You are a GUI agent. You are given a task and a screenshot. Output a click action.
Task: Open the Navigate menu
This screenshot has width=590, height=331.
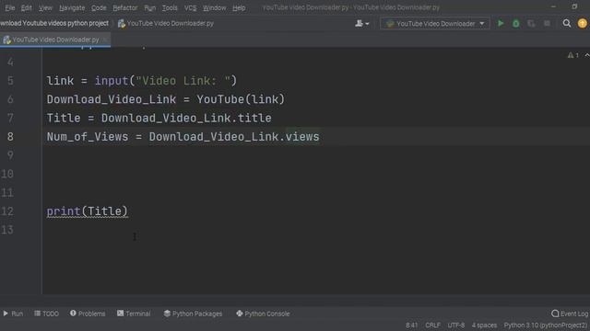(72, 8)
